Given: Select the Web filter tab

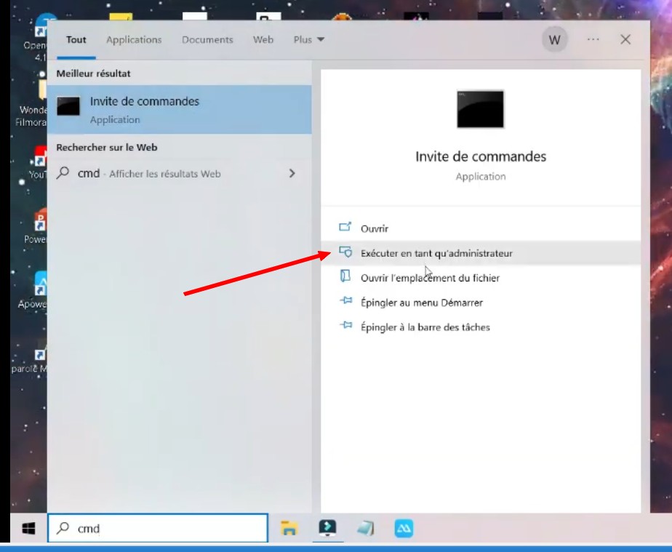Looking at the screenshot, I should click(263, 40).
